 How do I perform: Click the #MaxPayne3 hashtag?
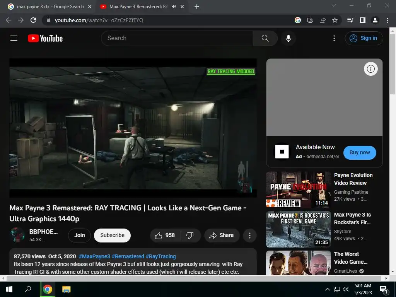(x=94, y=256)
